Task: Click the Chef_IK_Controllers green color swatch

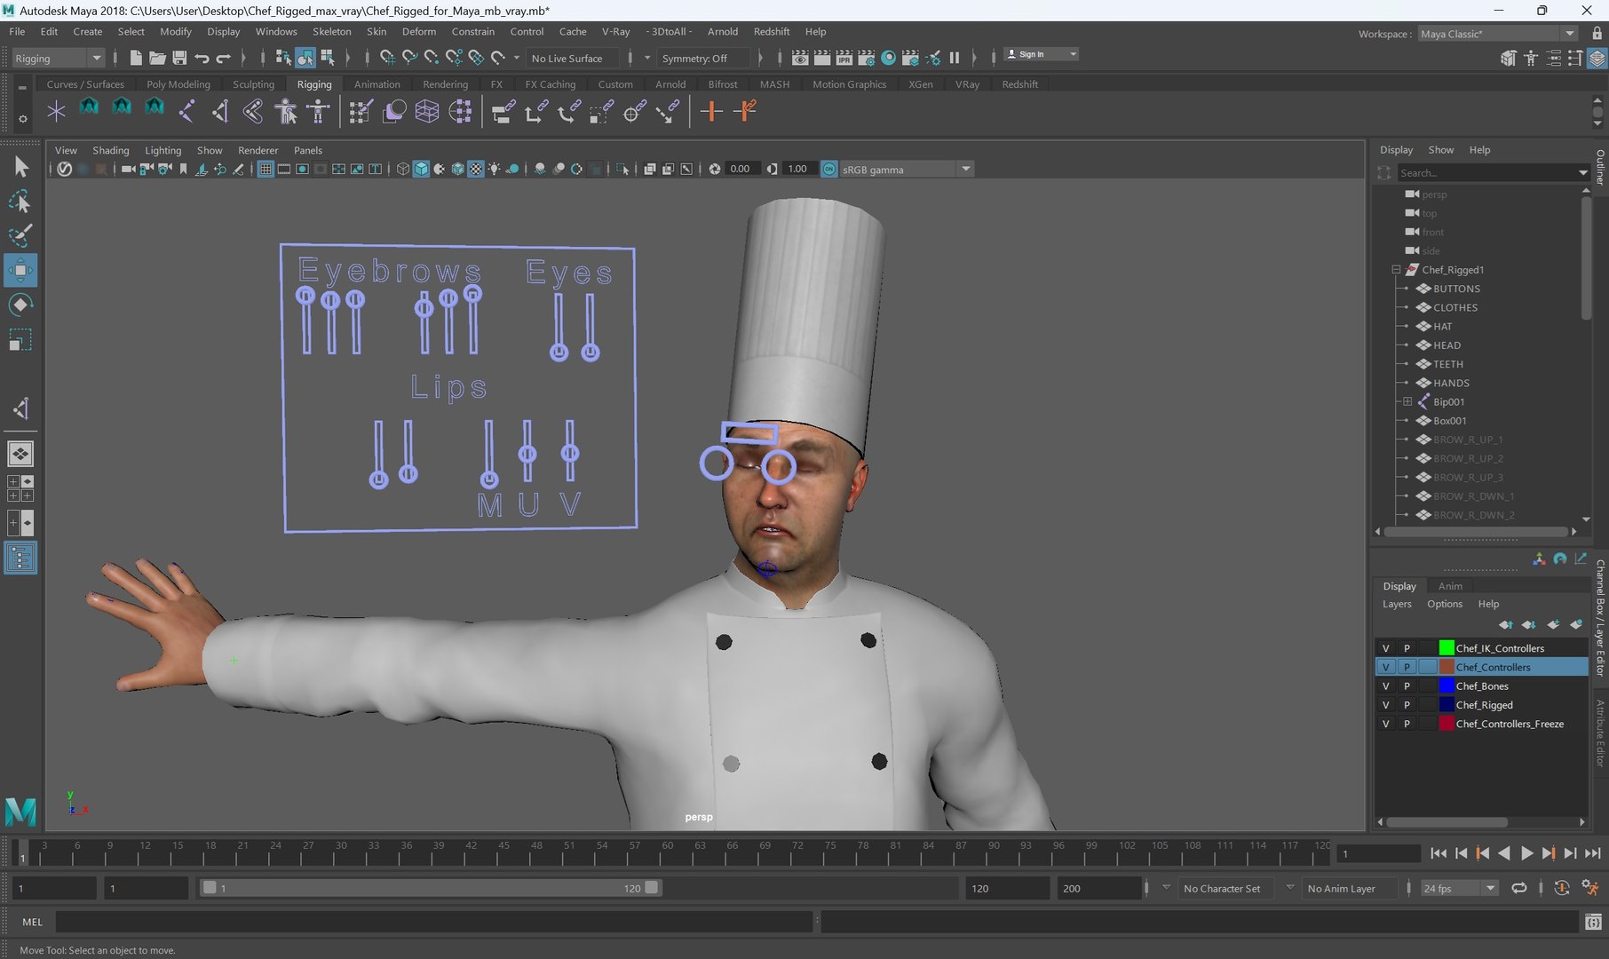Action: pyautogui.click(x=1447, y=648)
